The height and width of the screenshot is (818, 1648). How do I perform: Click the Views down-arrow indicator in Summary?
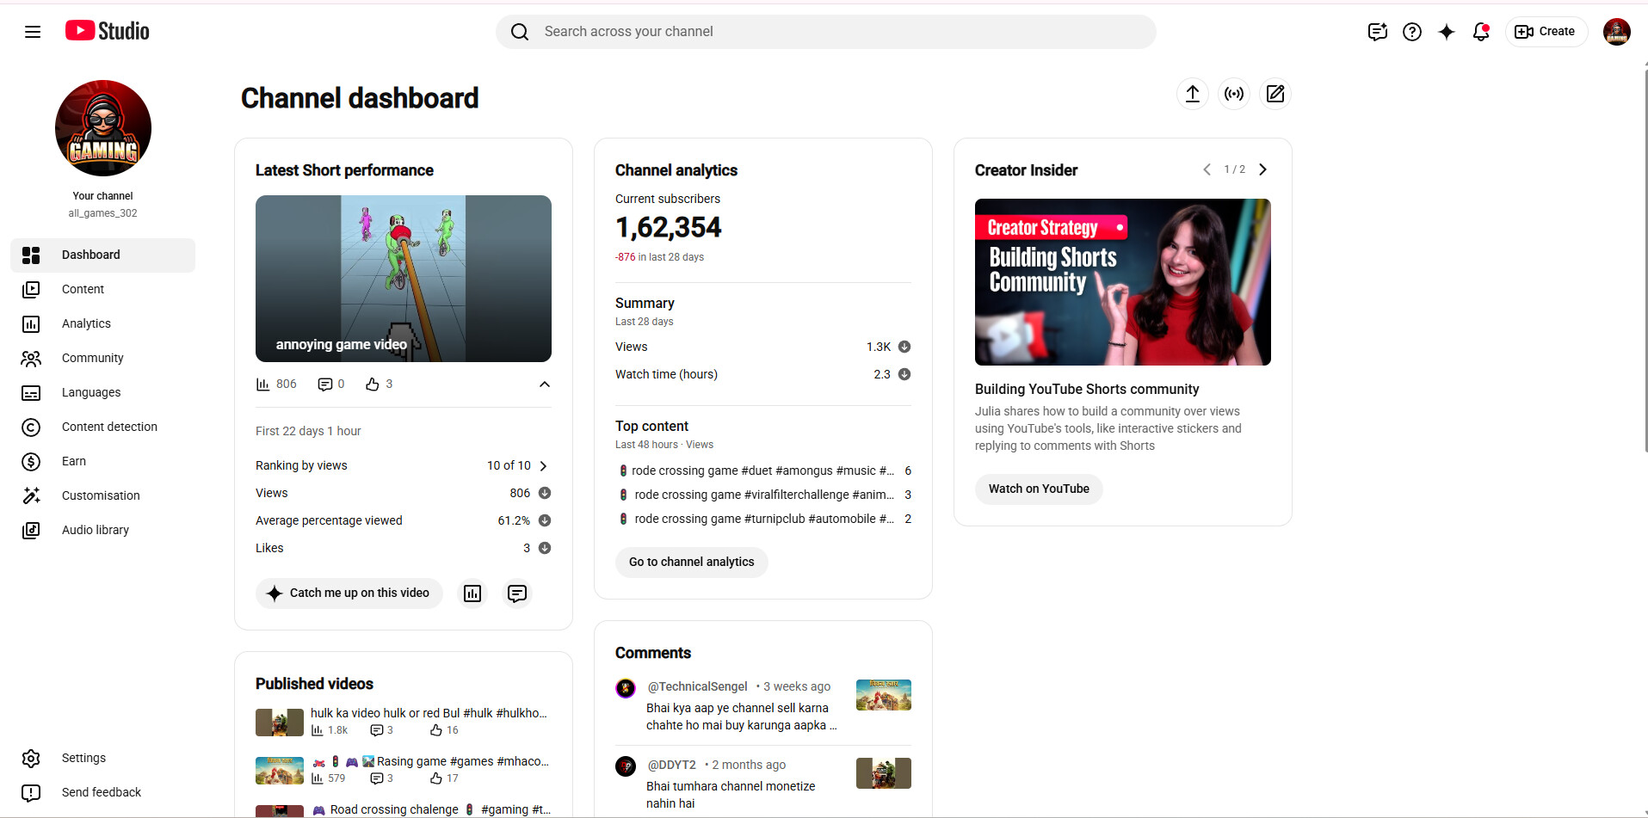click(x=904, y=347)
